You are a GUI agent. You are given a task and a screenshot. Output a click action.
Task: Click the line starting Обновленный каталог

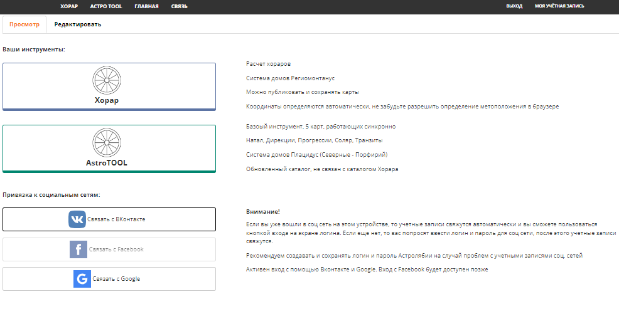pos(322,169)
